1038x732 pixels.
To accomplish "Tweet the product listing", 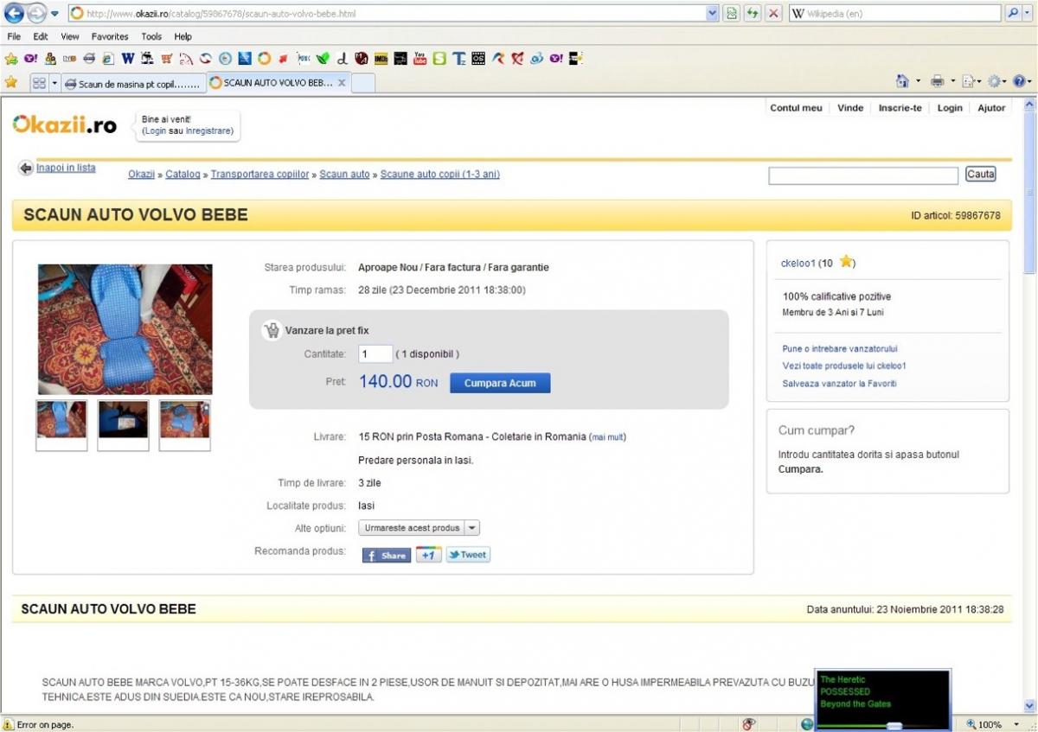I will tap(468, 555).
